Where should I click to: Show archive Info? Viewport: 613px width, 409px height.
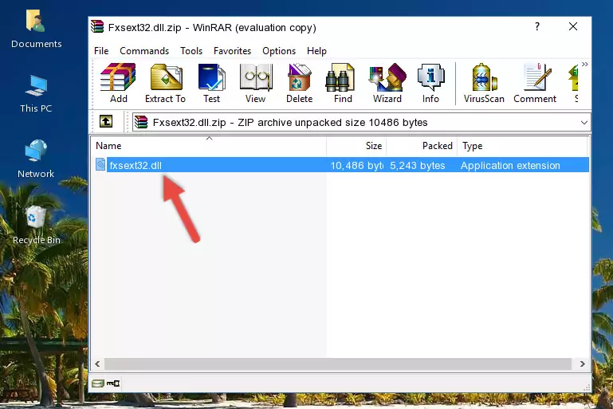point(430,83)
